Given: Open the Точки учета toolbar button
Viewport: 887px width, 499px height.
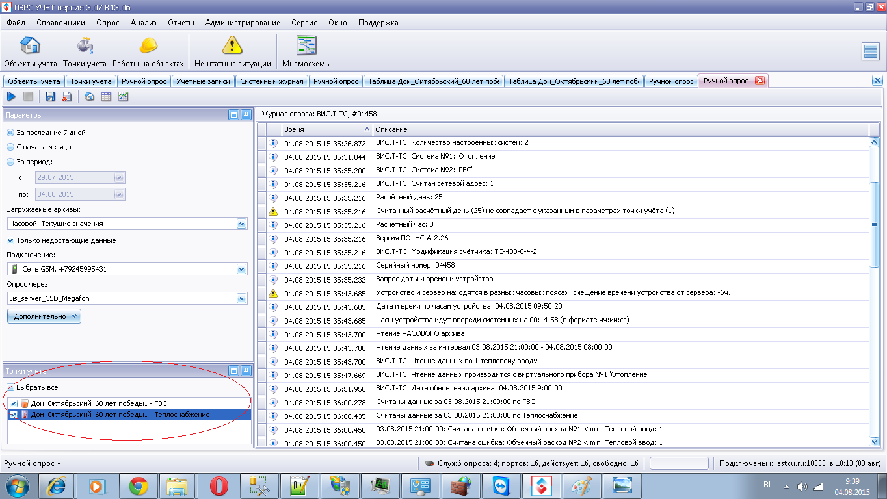Looking at the screenshot, I should (85, 52).
